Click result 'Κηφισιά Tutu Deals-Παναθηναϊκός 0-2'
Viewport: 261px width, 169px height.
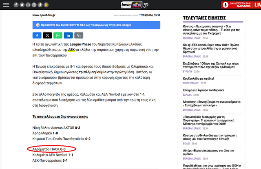62,138
